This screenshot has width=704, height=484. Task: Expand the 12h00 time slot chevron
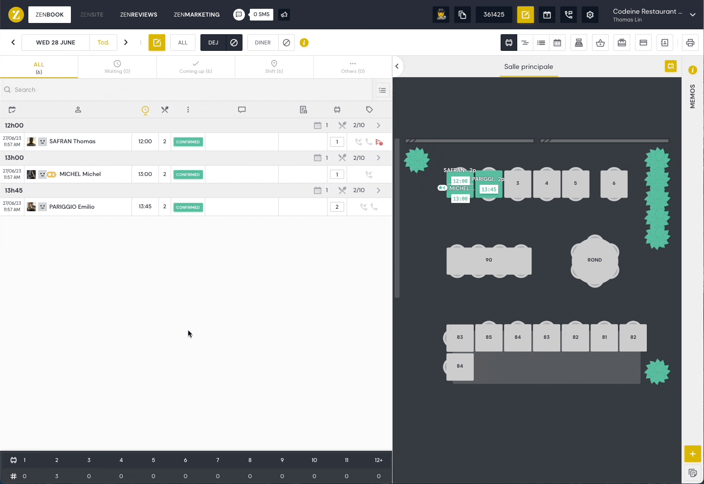coord(378,126)
